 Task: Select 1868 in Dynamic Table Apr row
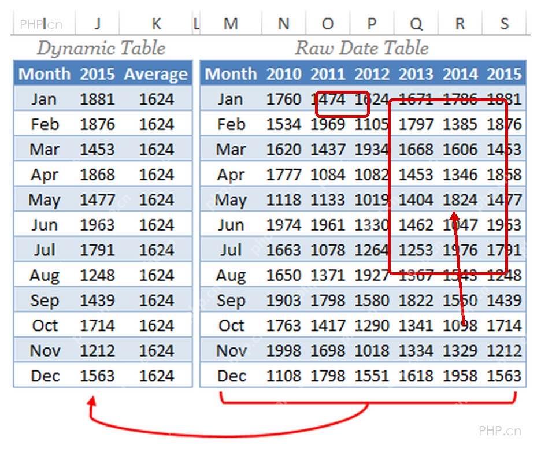[97, 175]
